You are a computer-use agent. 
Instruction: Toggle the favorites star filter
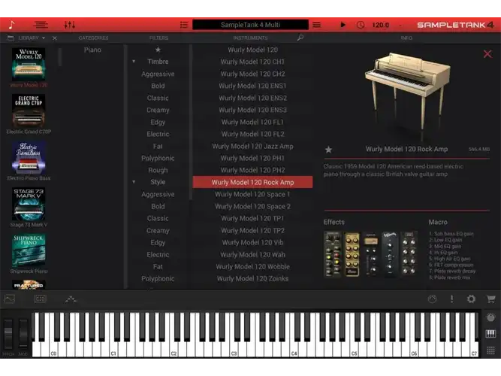[158, 50]
